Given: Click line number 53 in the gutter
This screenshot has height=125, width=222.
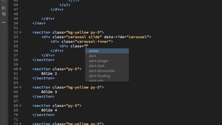Looking at the screenshot, I should tap(16, 37).
